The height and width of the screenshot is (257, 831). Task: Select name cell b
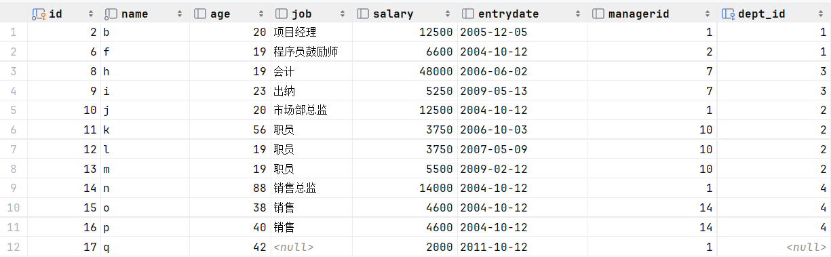click(144, 32)
